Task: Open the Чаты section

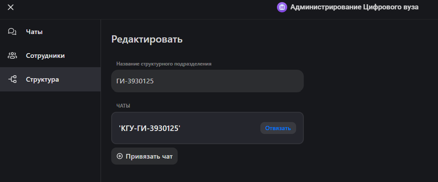Action: point(34,31)
